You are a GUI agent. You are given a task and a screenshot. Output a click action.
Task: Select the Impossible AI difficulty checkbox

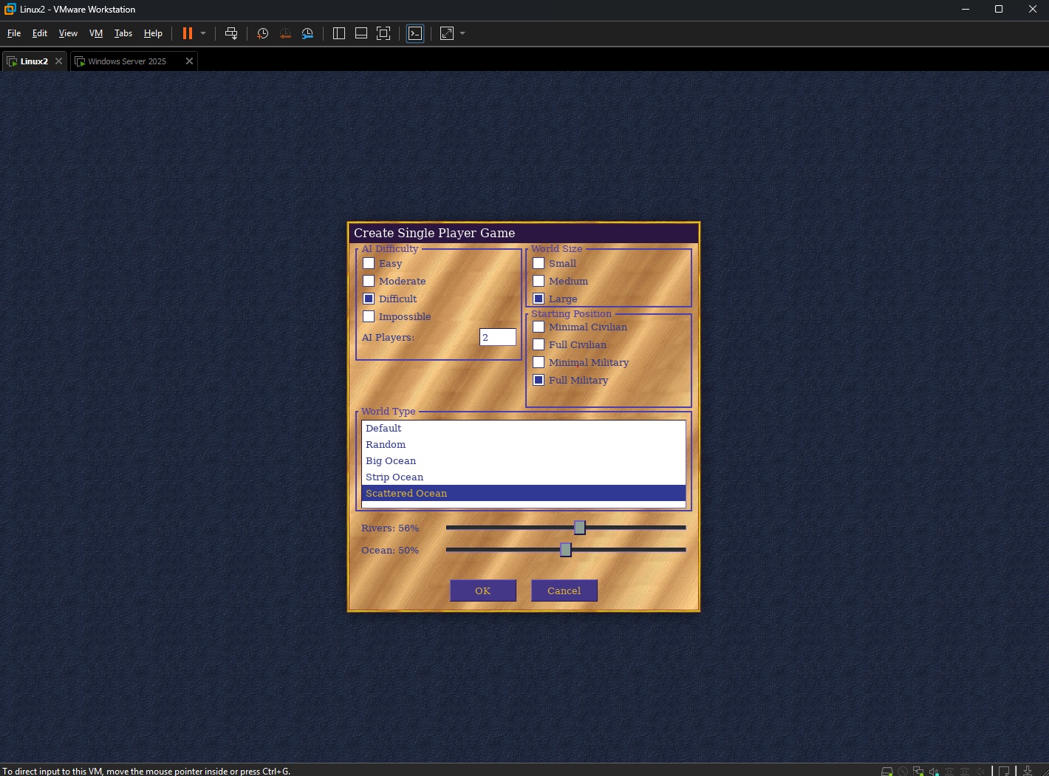tap(369, 316)
